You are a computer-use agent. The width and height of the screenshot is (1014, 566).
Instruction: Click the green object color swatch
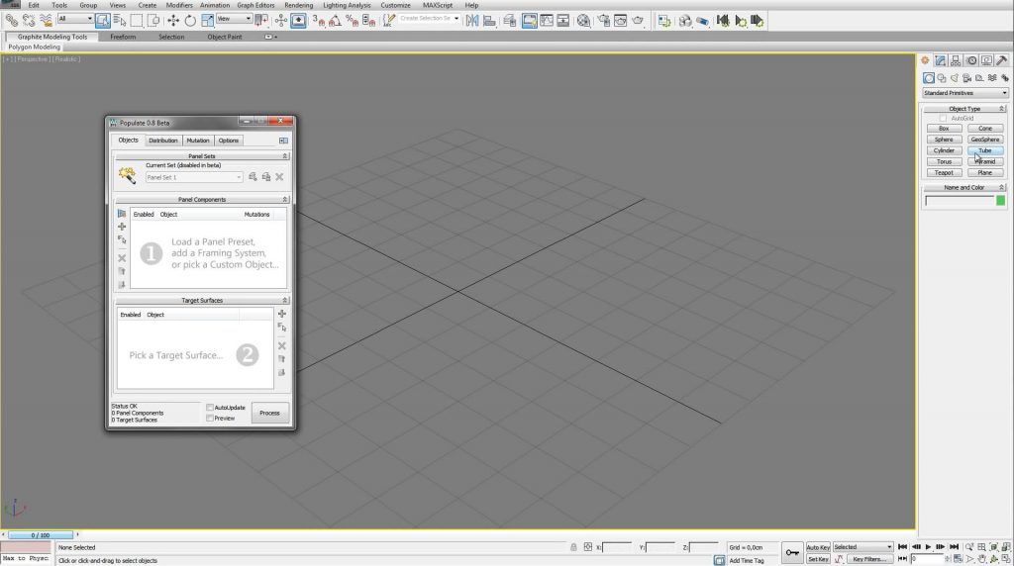click(x=1000, y=201)
